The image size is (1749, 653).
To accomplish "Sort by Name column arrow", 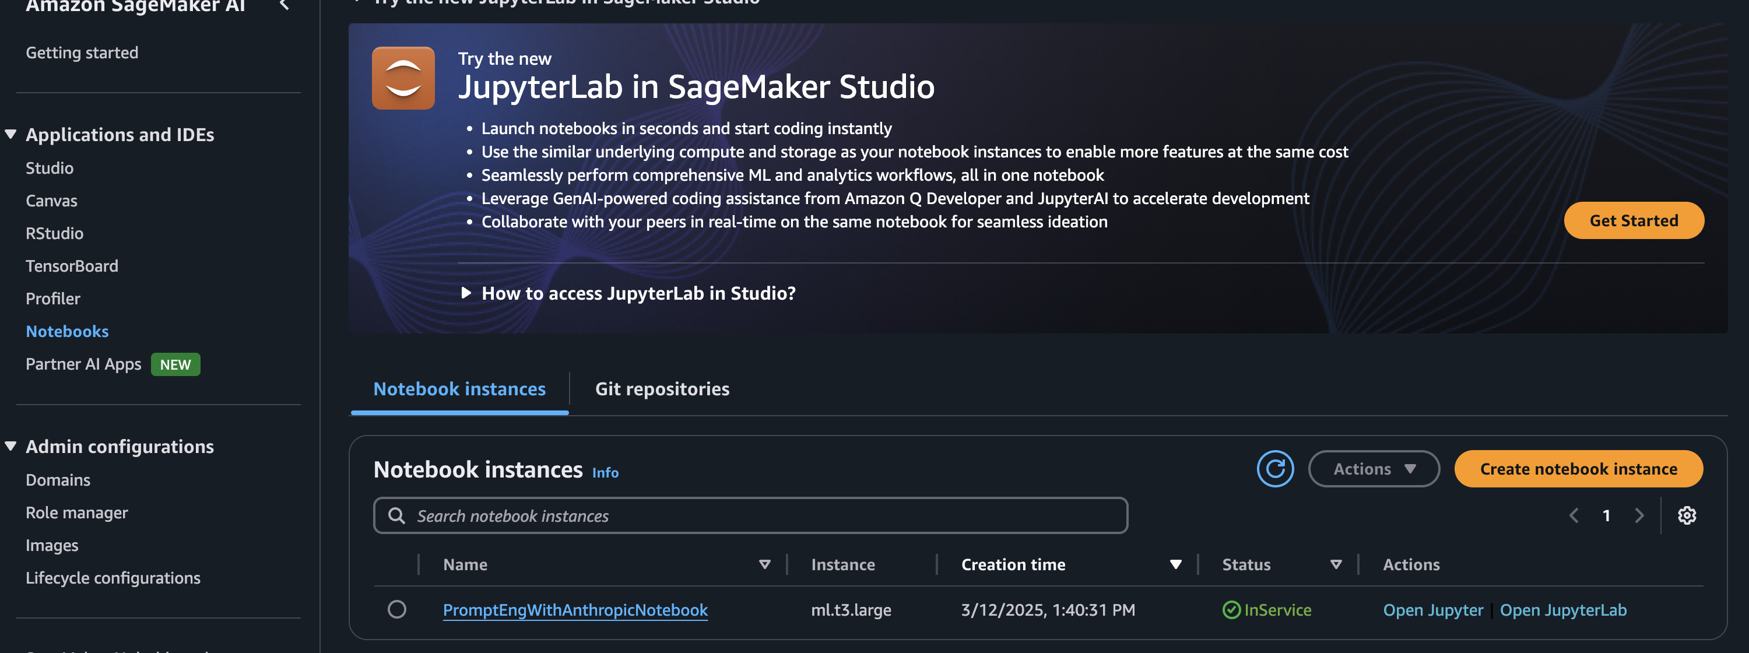I will (x=764, y=565).
